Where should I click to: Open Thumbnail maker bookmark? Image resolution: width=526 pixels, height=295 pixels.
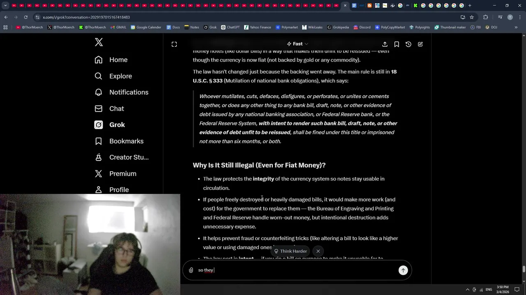point(450,27)
